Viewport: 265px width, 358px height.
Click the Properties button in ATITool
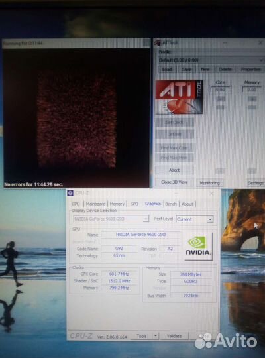(250, 69)
